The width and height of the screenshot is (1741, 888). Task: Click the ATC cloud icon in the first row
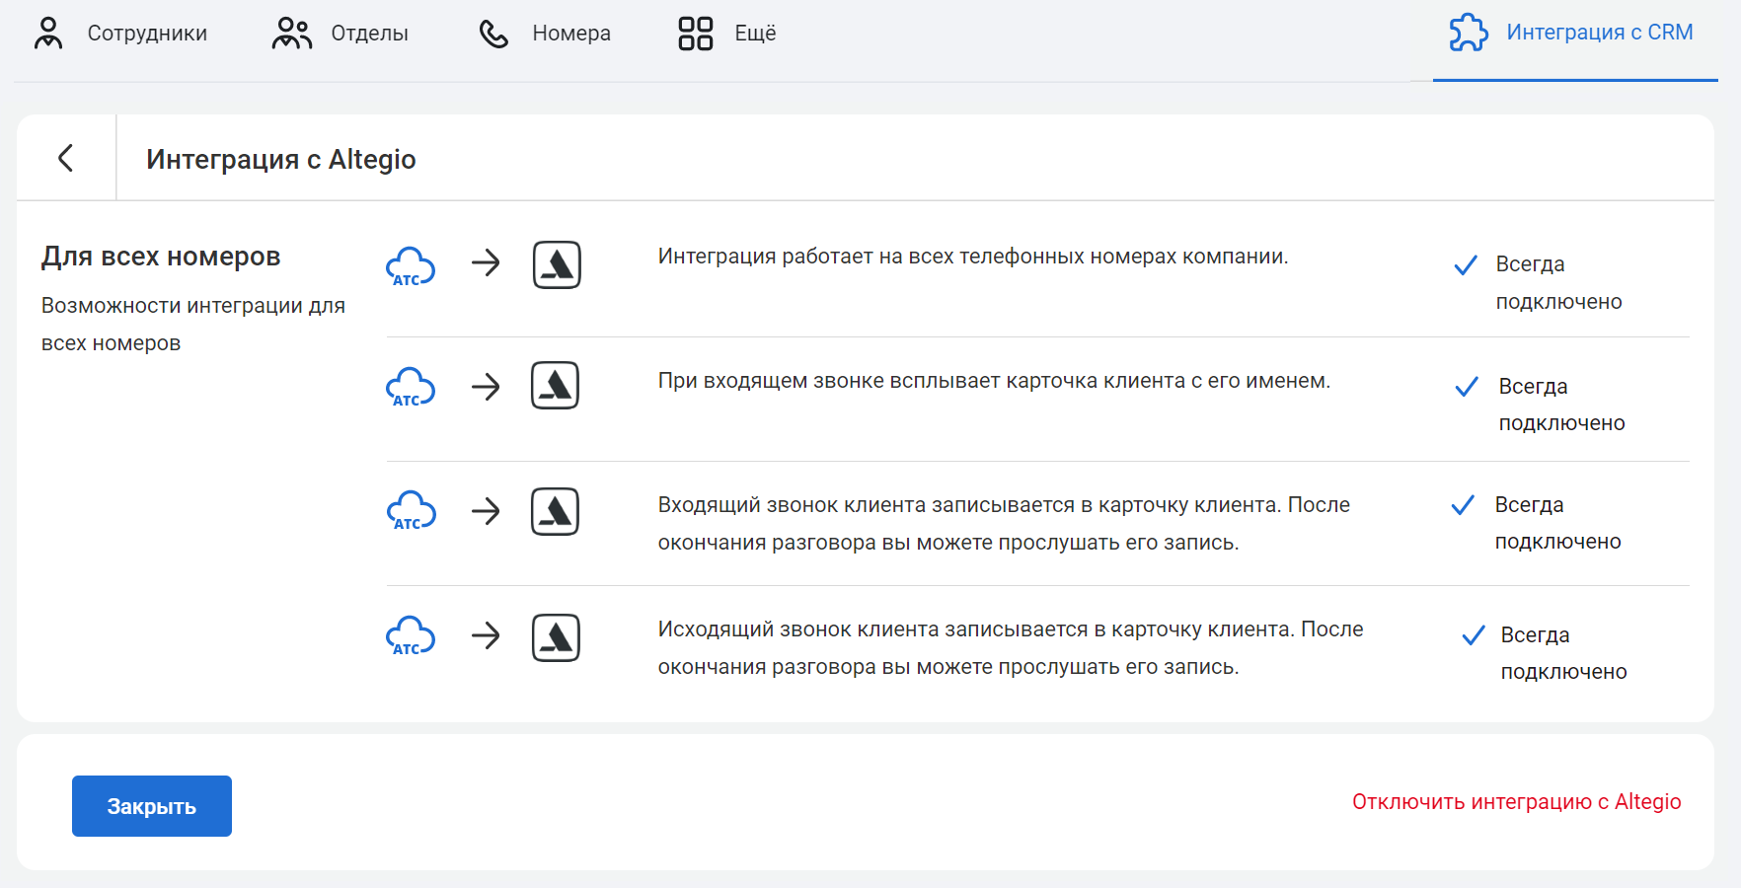[x=411, y=266]
